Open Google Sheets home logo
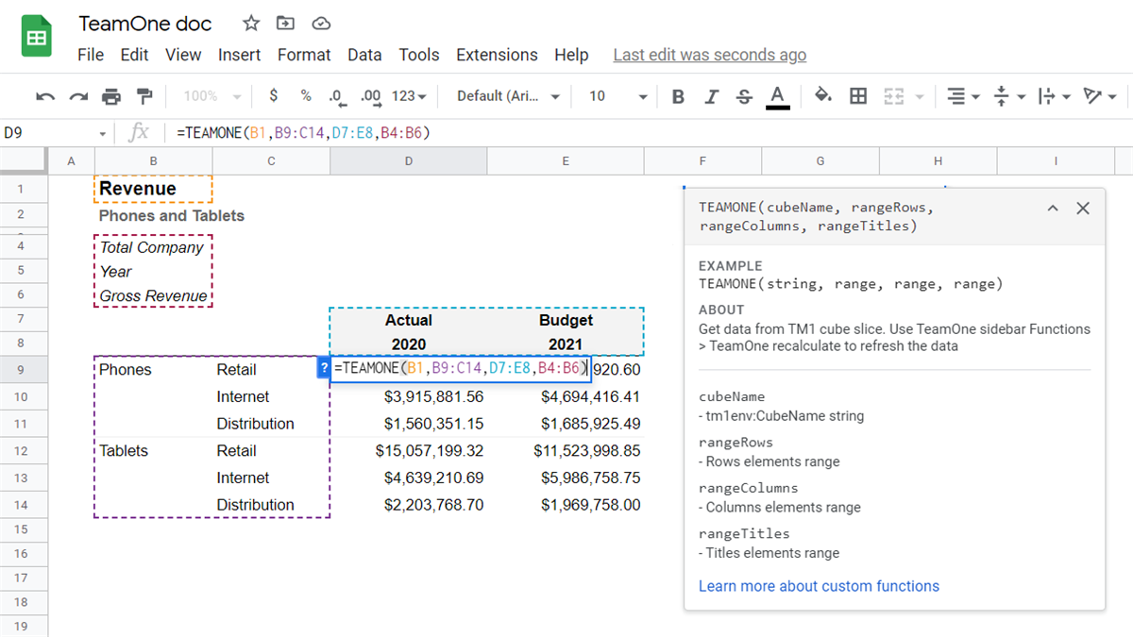Screen dimensions: 1133x637 pyautogui.click(x=37, y=39)
